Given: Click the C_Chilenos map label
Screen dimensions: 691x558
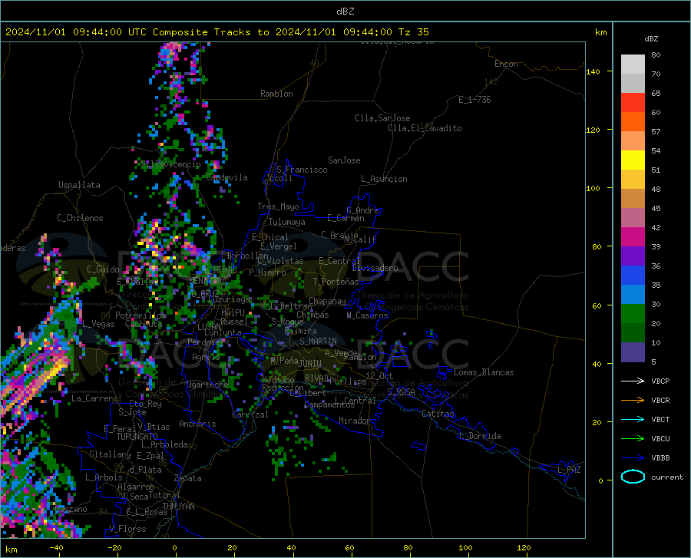Looking at the screenshot, I should (80, 218).
